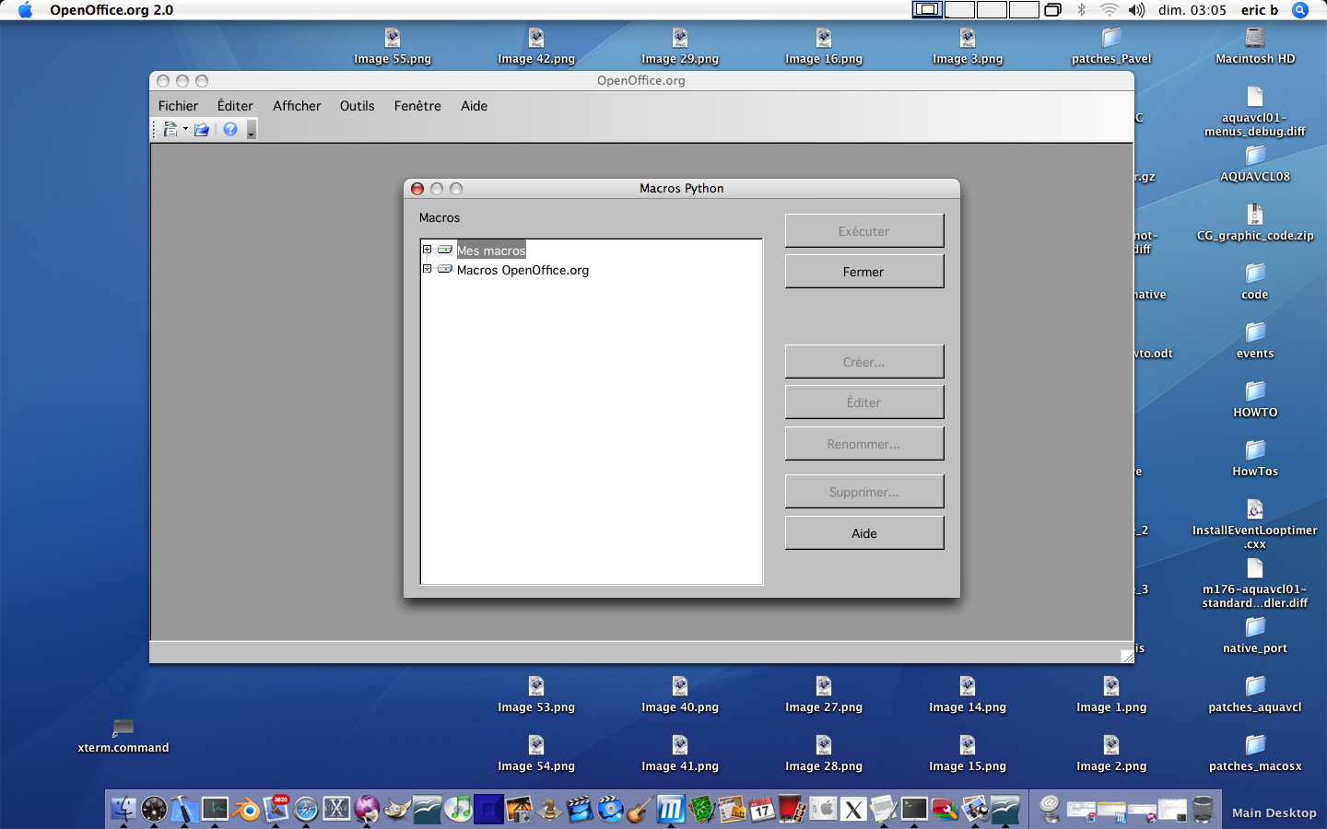Screen dimensions: 1327x829
Task: Click the volume icon in the menu bar
Action: 1137,10
